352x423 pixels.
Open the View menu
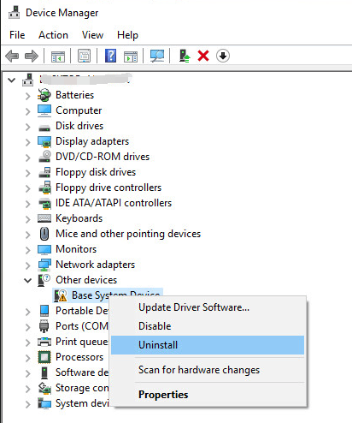coord(92,35)
